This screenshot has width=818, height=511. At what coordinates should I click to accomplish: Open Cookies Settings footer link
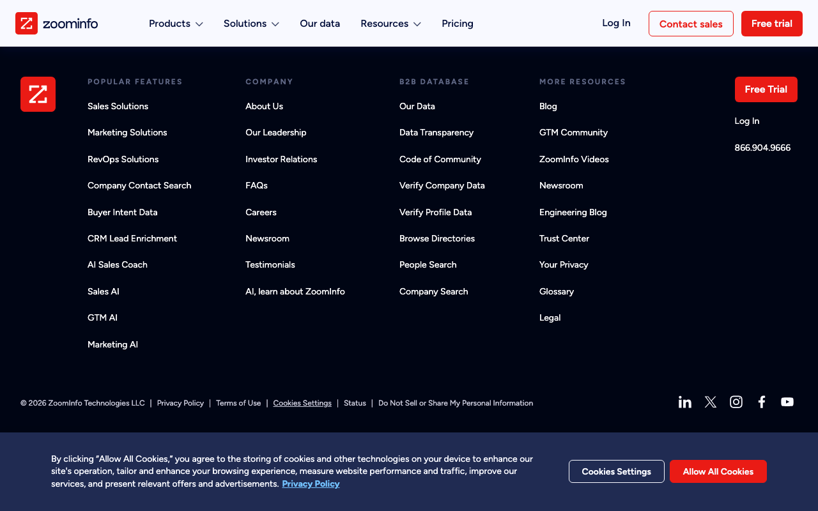click(302, 403)
